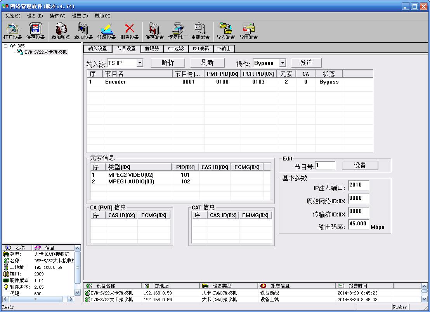Click the 添加设备 toolbar icon
Image resolution: width=430 pixels, height=312 pixels.
(x=83, y=29)
